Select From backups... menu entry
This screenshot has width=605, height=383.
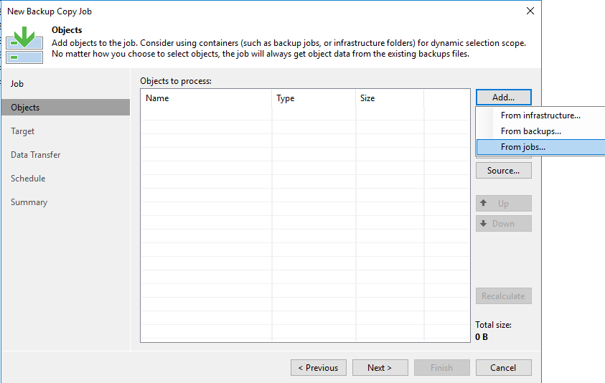pyautogui.click(x=530, y=131)
